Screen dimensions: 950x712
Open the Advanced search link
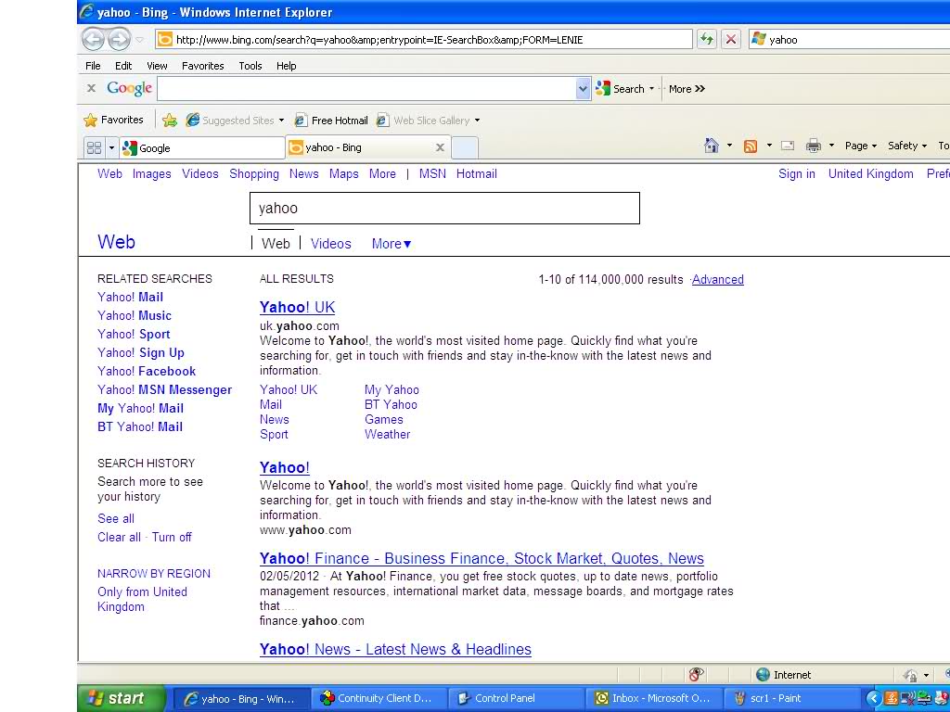click(x=718, y=280)
